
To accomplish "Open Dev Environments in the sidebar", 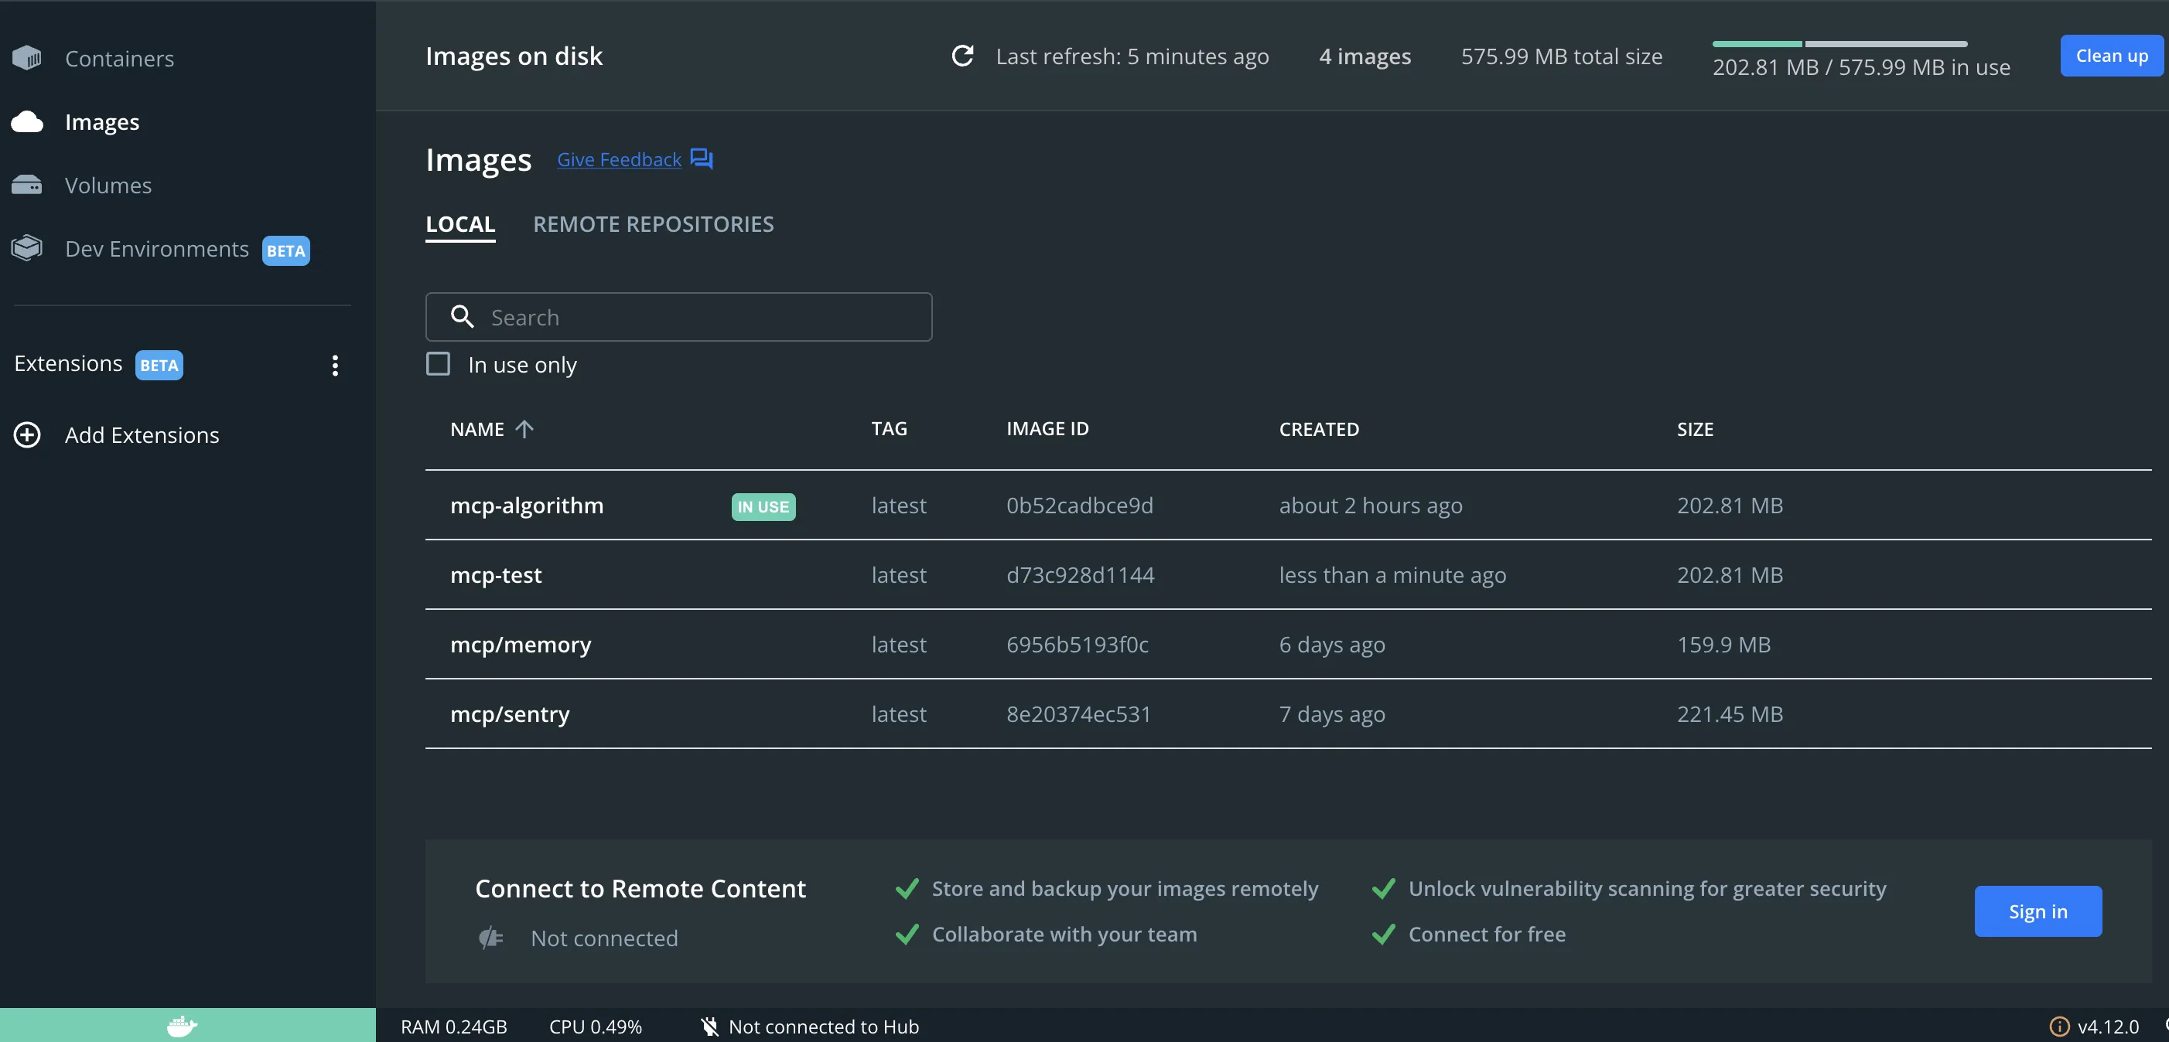I will point(156,249).
